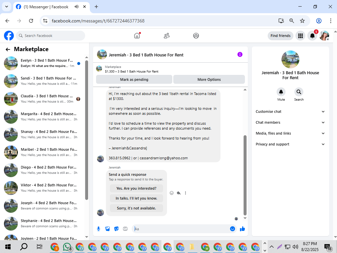Screen dimensions: 337x253
Task: Open Diego's conversation
Action: pyautogui.click(x=43, y=170)
